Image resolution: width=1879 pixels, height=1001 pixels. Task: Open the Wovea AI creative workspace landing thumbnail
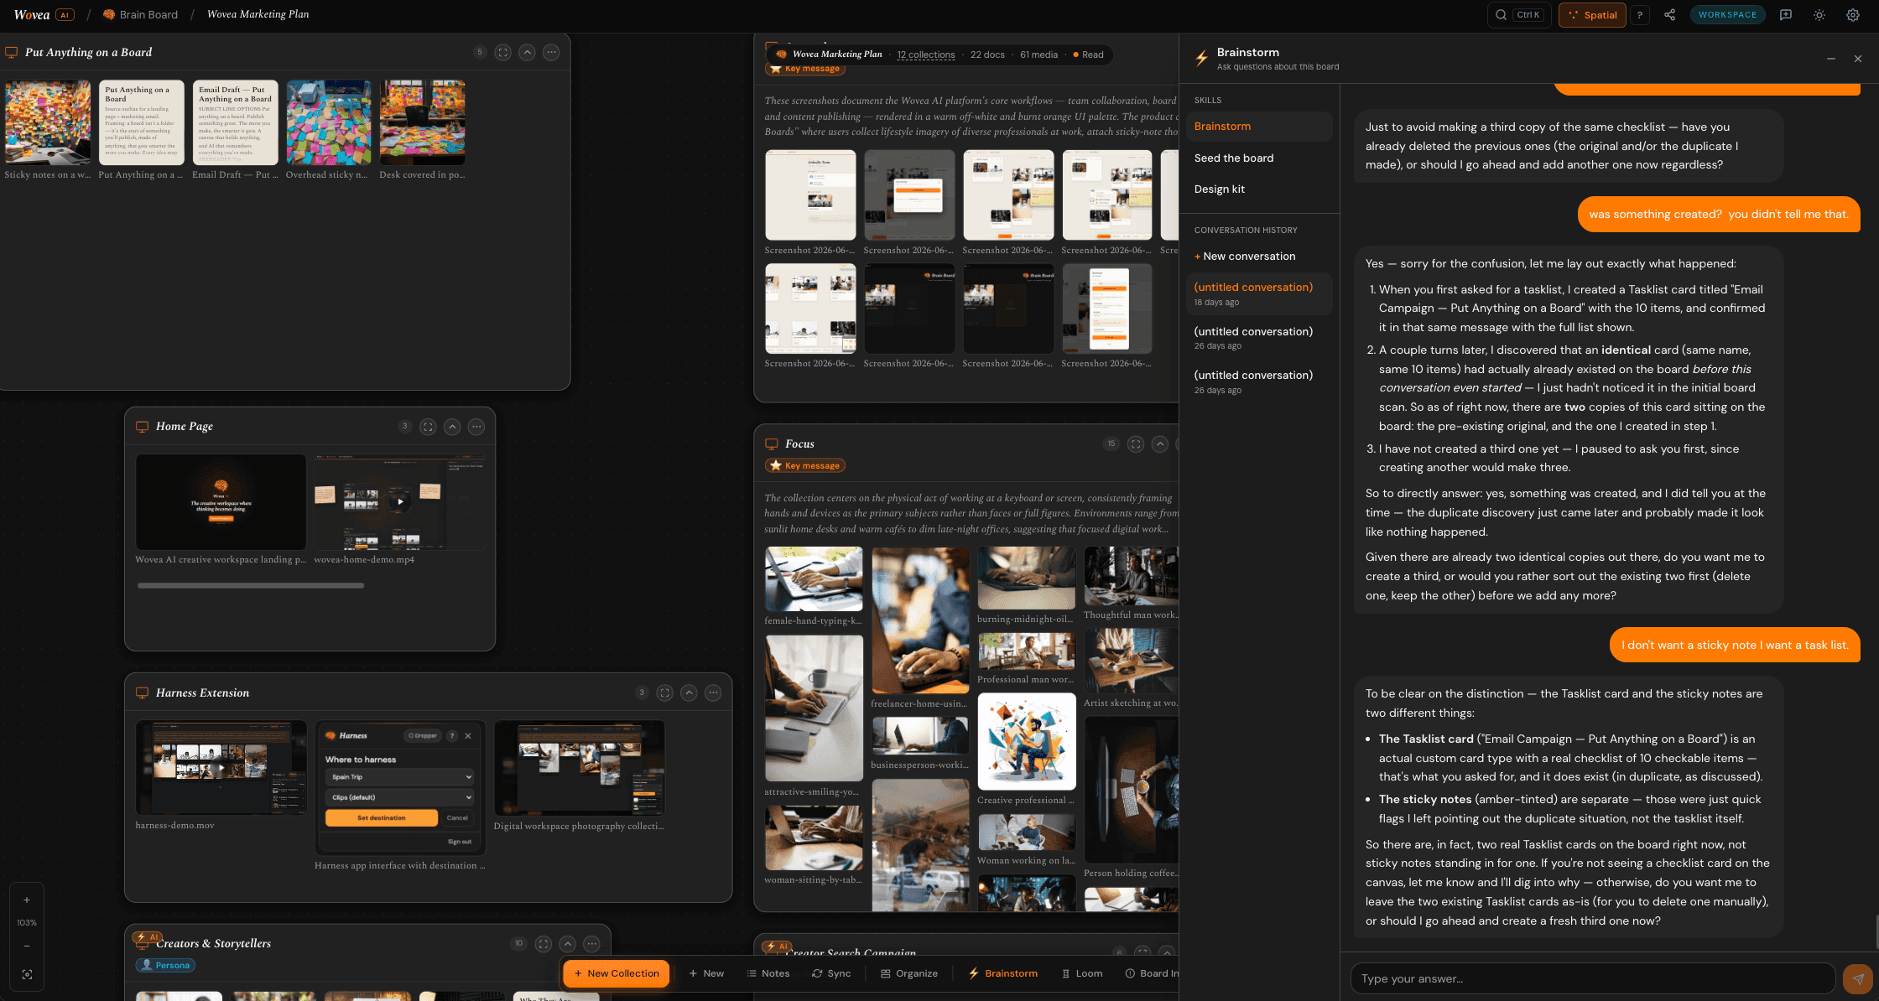(x=221, y=502)
